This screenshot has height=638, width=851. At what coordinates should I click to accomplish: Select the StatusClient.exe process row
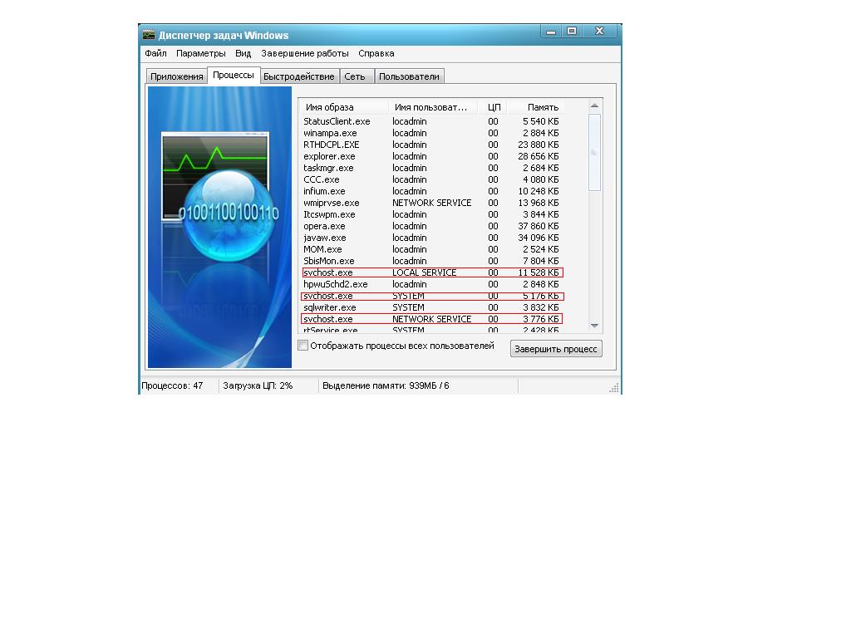432,121
